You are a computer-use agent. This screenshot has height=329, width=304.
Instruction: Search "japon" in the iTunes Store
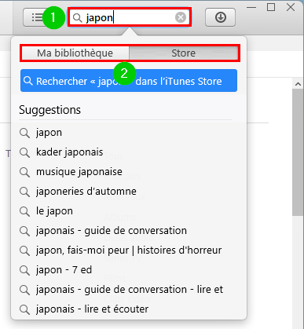coord(129,81)
